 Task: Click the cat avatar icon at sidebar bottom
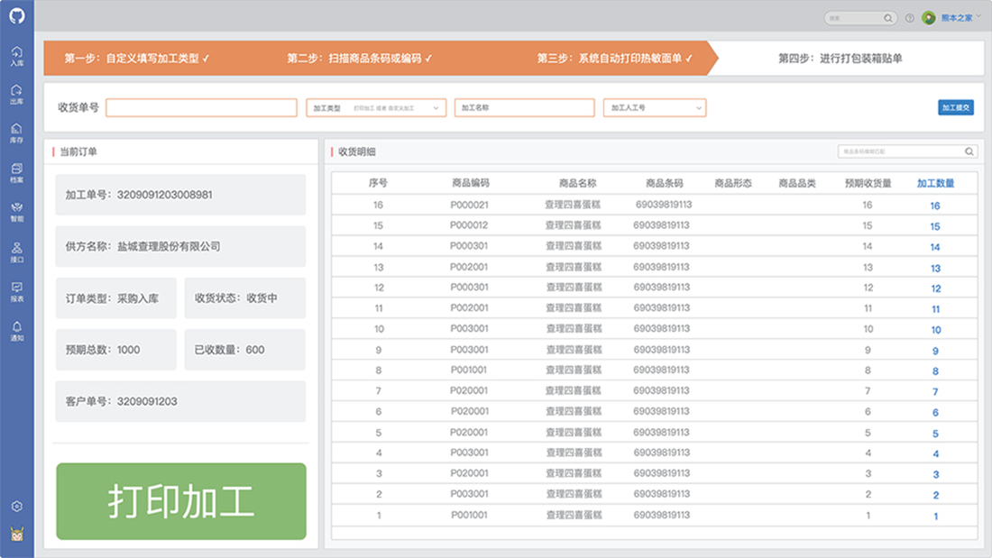[17, 535]
